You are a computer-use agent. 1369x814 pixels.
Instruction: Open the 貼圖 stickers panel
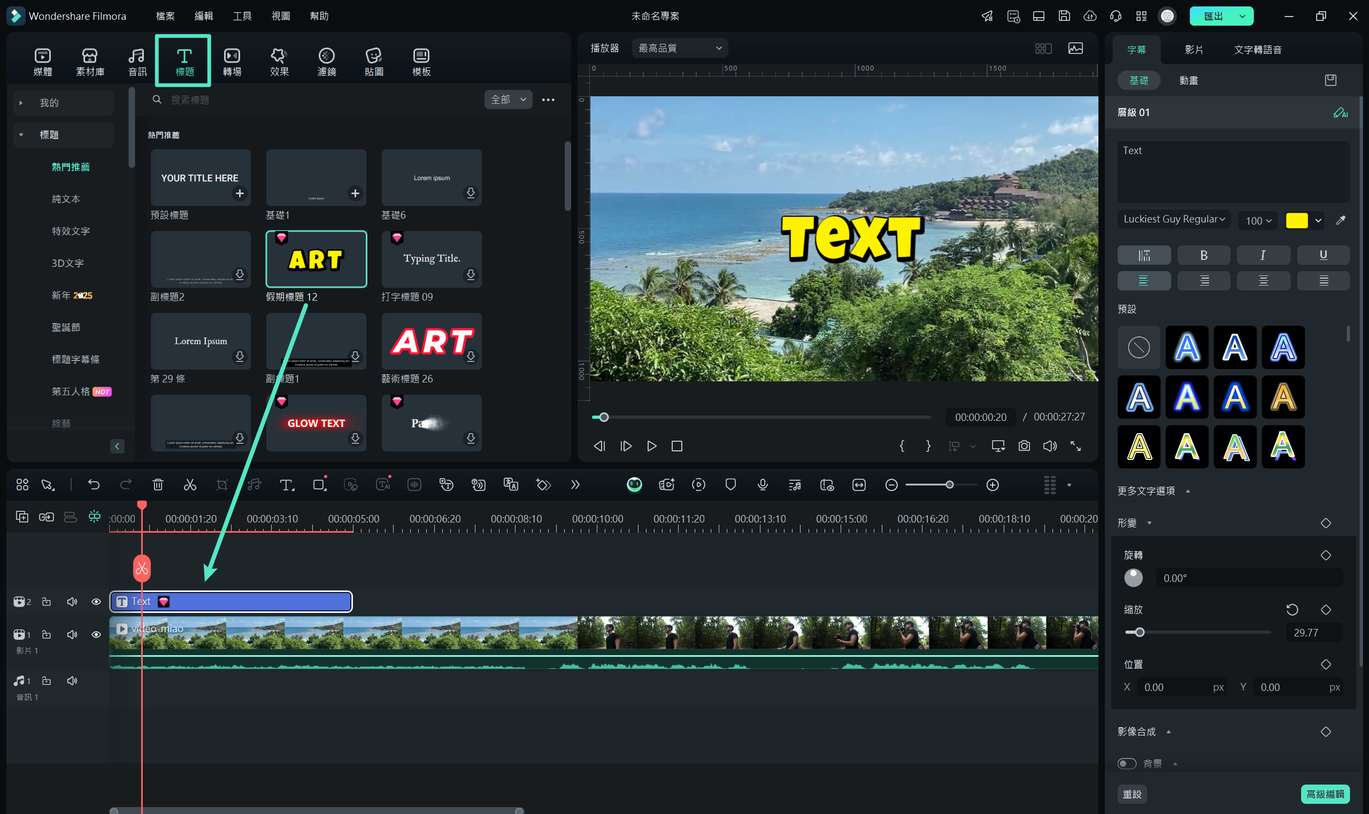(373, 62)
